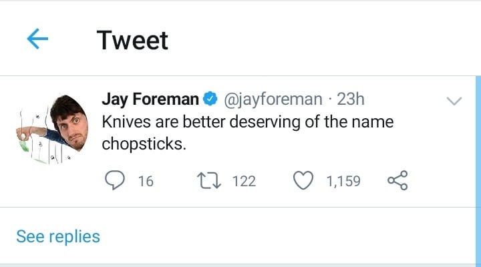The image size is (481, 267).
Task: Expand the tweet options chevron
Action: pos(454,101)
